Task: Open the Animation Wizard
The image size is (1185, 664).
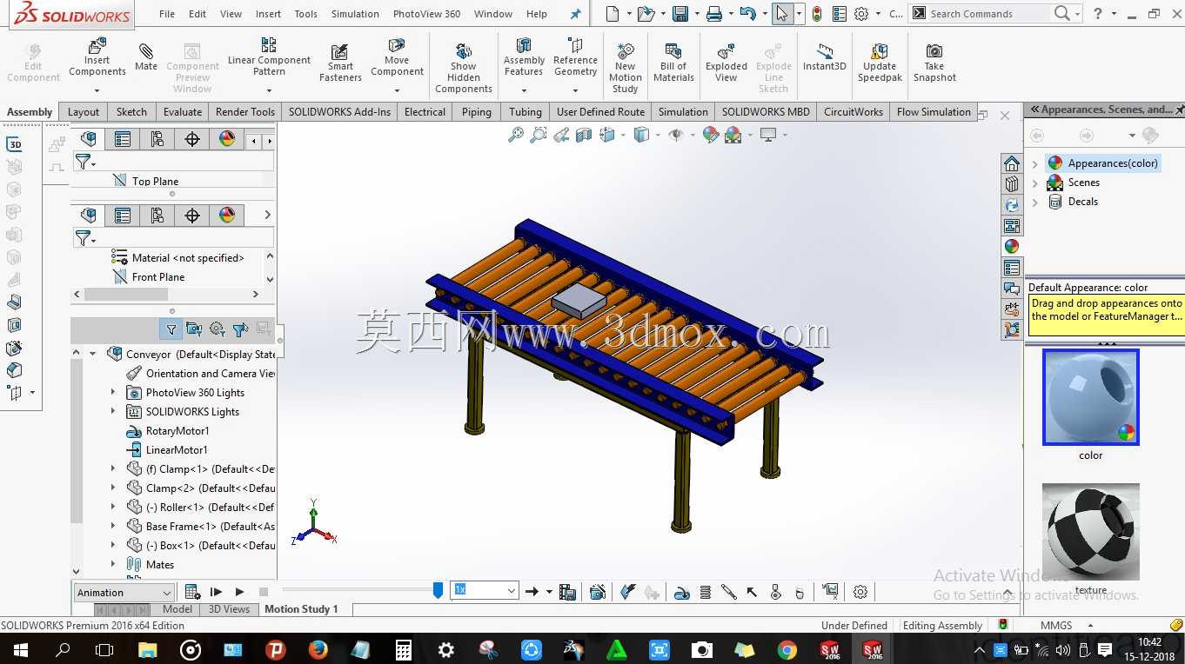Action: [x=598, y=592]
